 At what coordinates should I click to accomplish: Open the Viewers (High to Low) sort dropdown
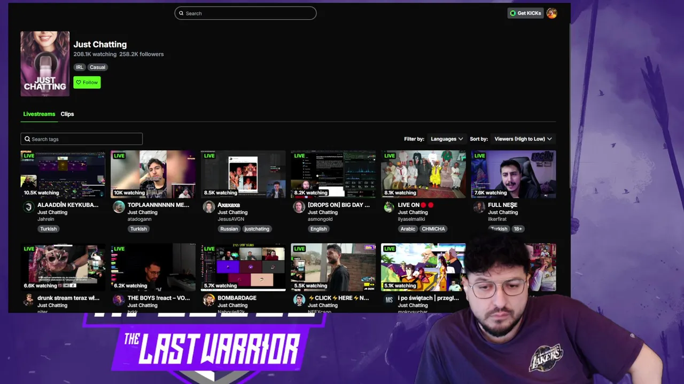pyautogui.click(x=523, y=139)
